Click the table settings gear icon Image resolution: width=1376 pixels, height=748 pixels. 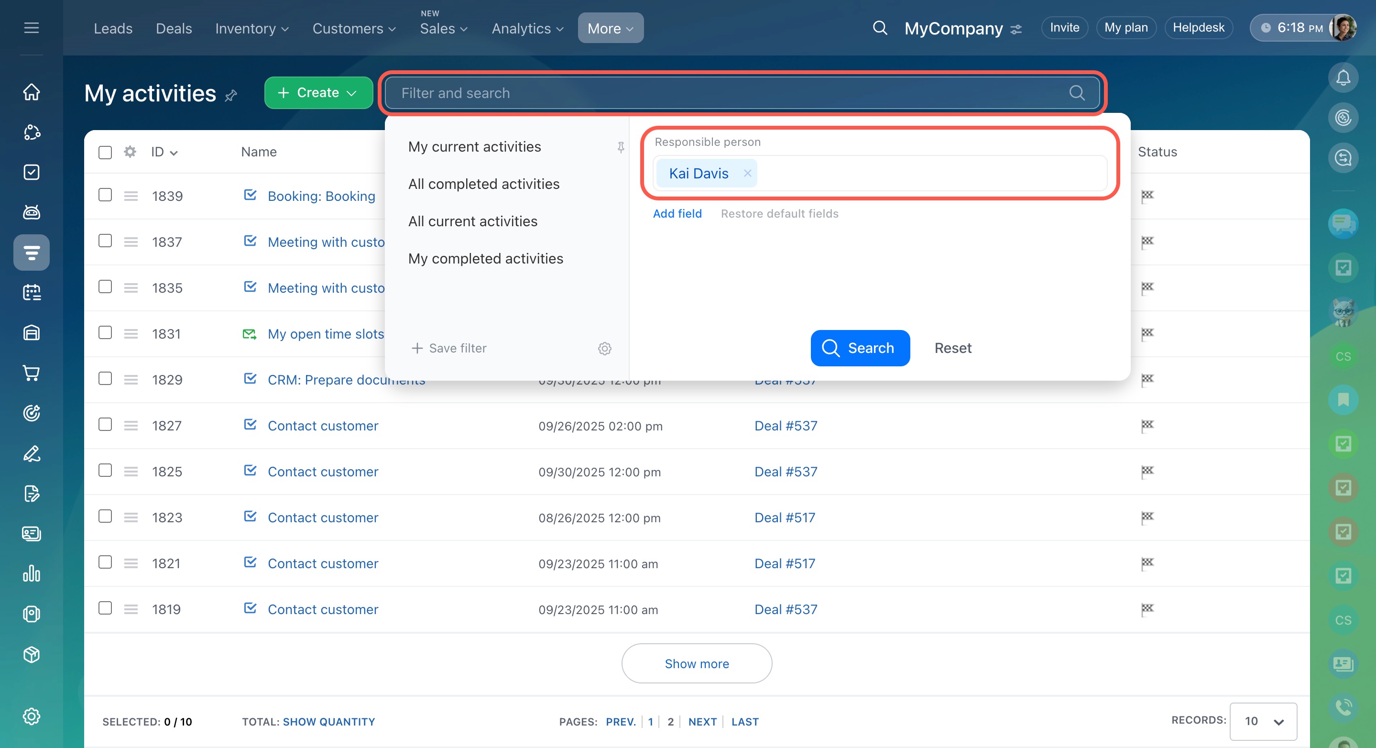(x=130, y=152)
